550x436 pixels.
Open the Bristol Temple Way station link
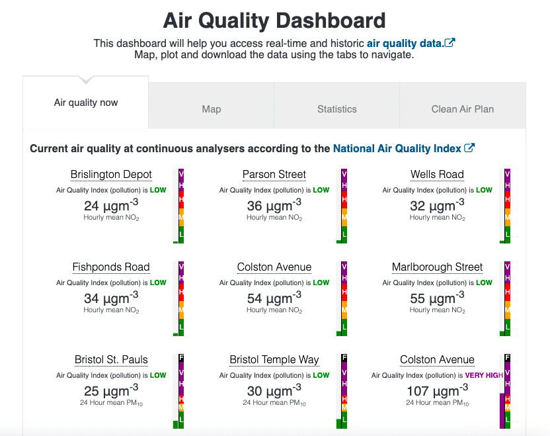274,360
